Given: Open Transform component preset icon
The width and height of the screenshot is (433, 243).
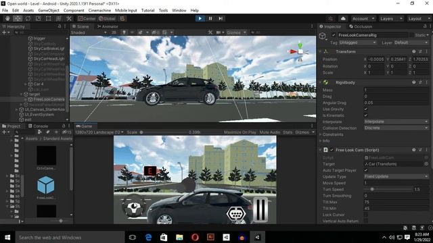Looking at the screenshot, I should point(420,51).
